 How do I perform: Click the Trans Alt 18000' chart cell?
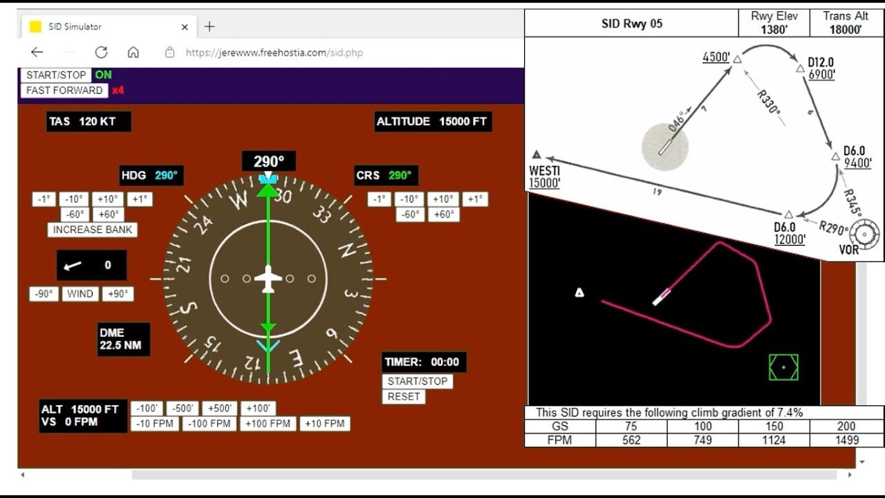pos(846,23)
